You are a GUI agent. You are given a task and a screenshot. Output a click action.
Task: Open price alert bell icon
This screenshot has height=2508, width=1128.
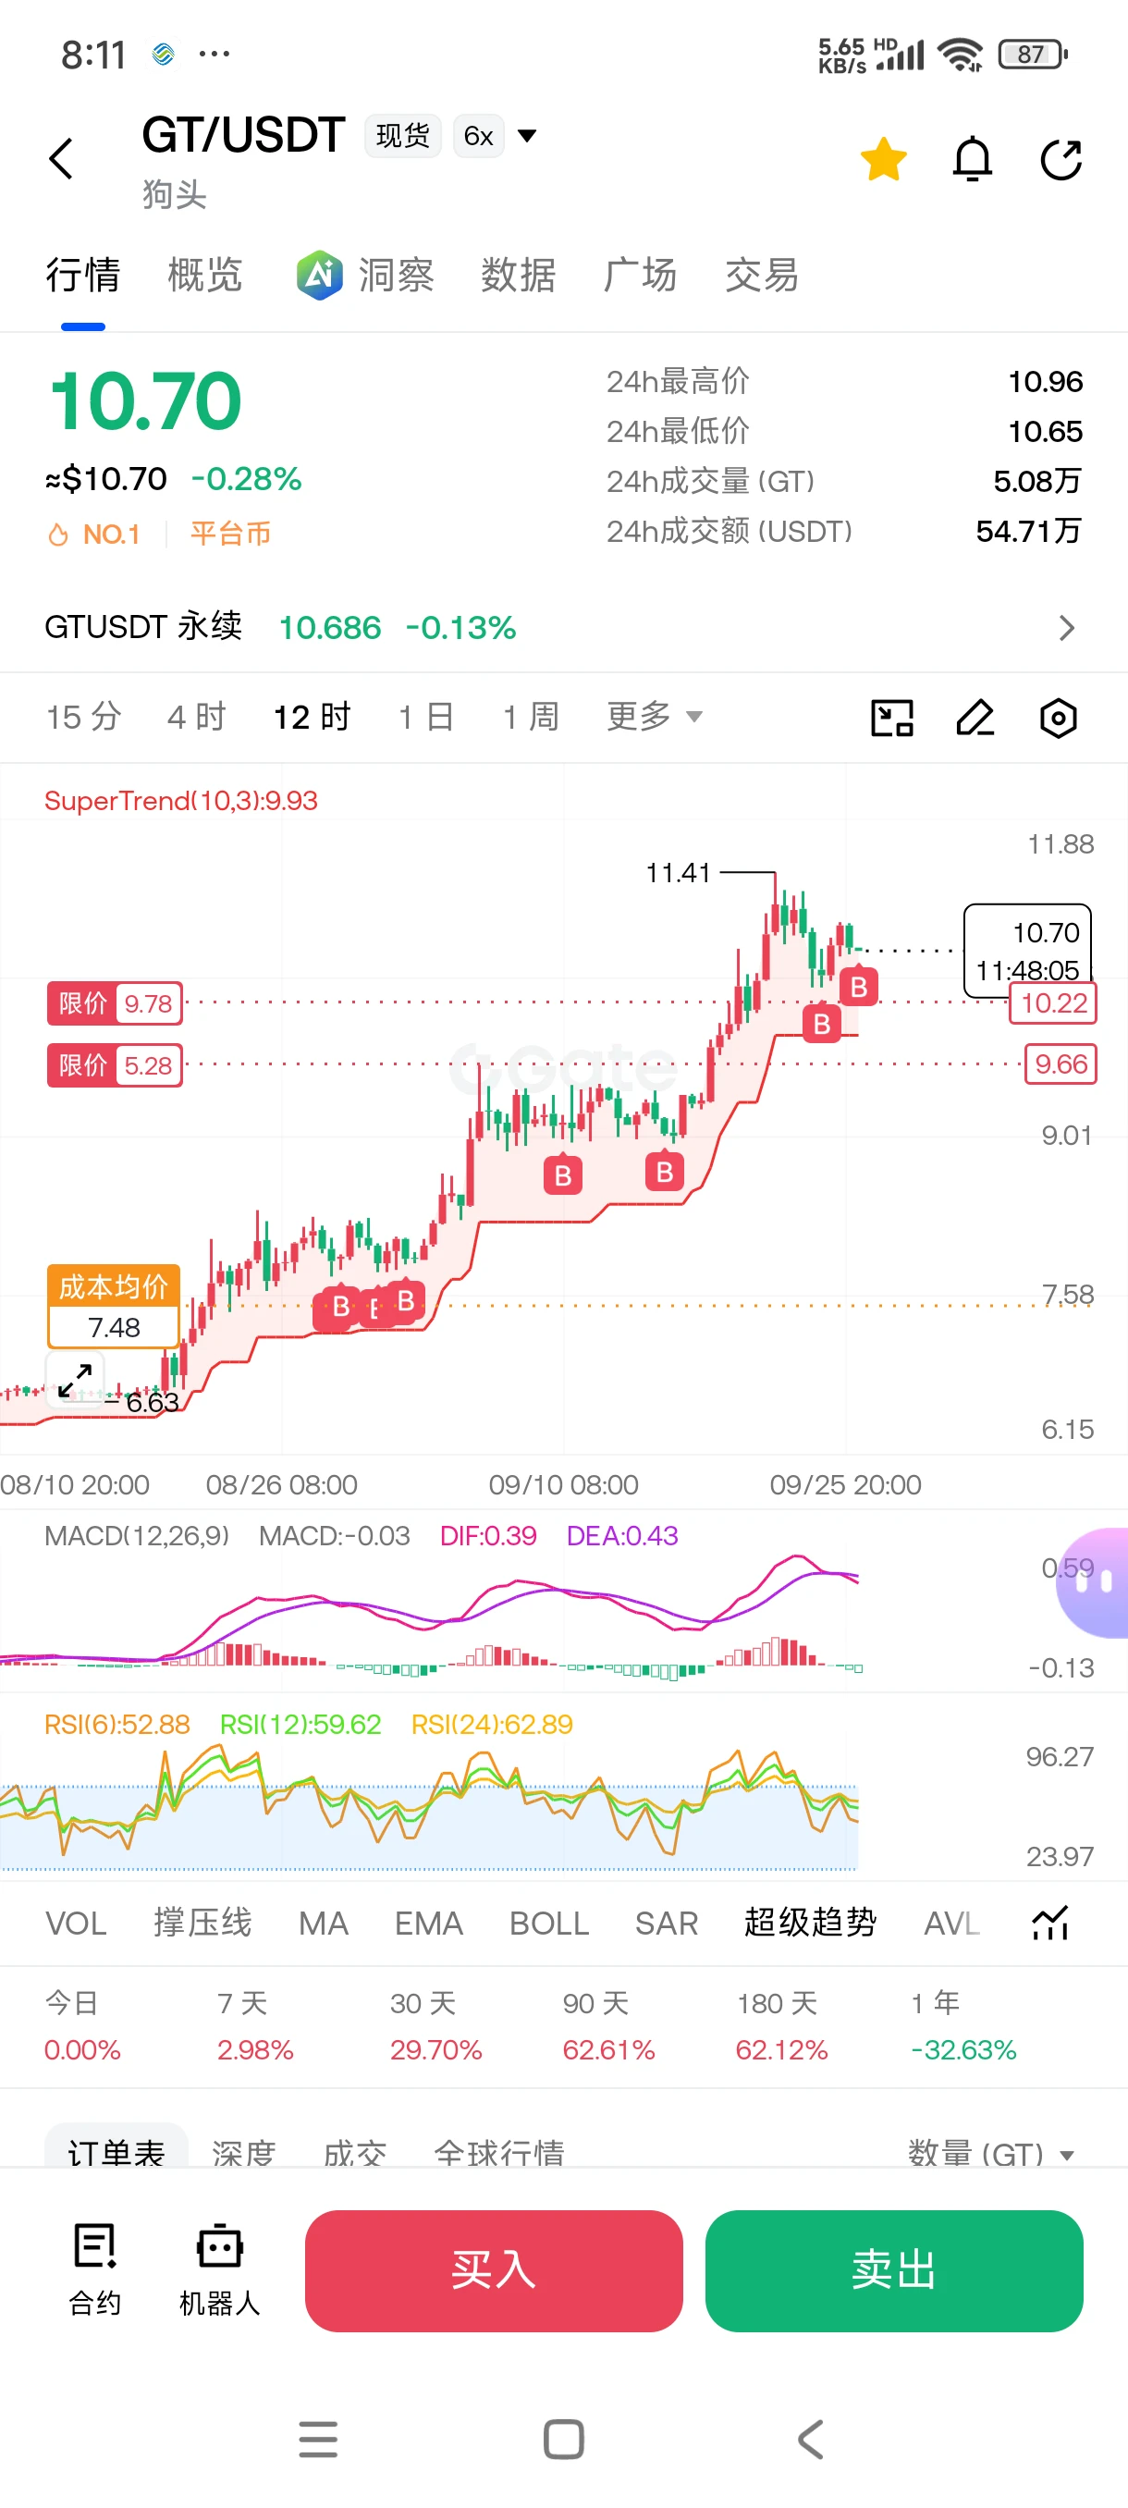[972, 160]
